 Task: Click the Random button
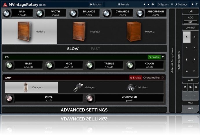point(96,4)
